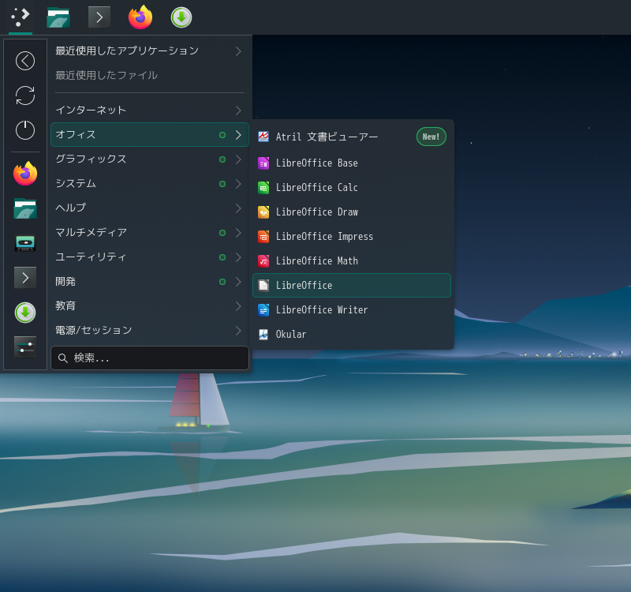Click the application launcher icon in the panel
The width and height of the screenshot is (631, 592).
(x=21, y=17)
